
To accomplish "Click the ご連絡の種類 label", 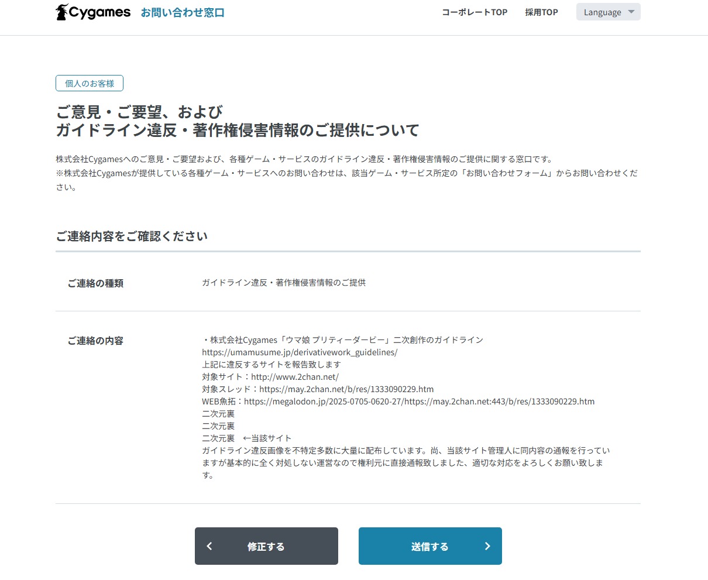I will coord(95,283).
